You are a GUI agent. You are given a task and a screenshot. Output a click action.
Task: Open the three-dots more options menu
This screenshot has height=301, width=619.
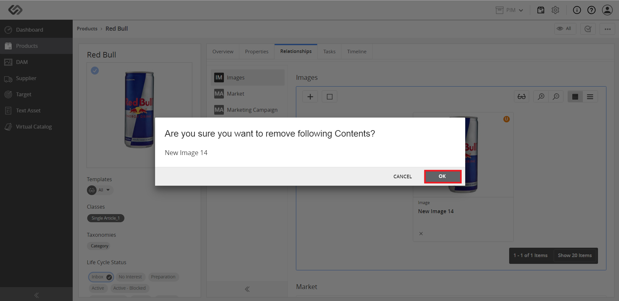[607, 29]
